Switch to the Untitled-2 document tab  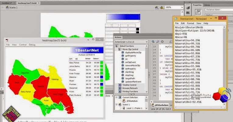[7, 3]
